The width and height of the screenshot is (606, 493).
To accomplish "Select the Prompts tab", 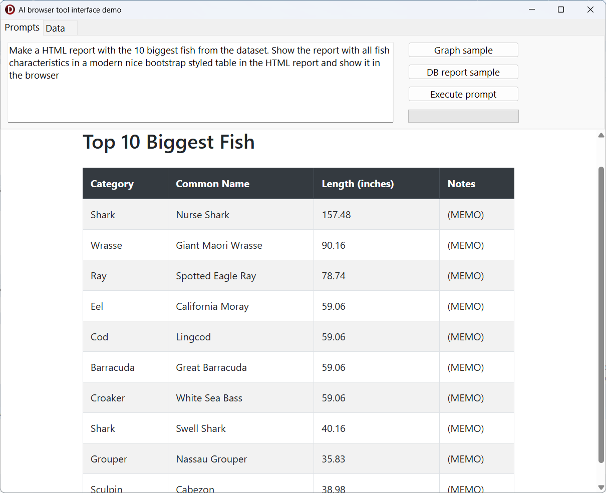I will click(22, 28).
